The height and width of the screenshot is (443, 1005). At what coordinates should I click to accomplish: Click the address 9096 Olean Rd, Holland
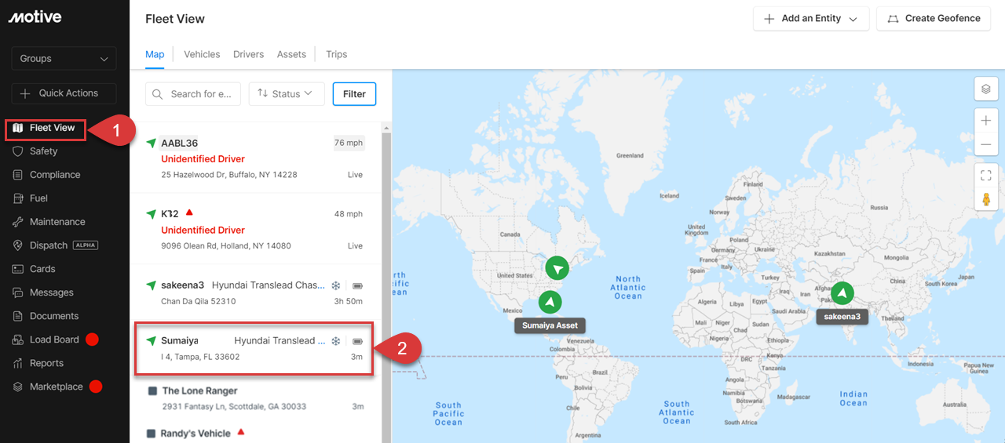226,246
